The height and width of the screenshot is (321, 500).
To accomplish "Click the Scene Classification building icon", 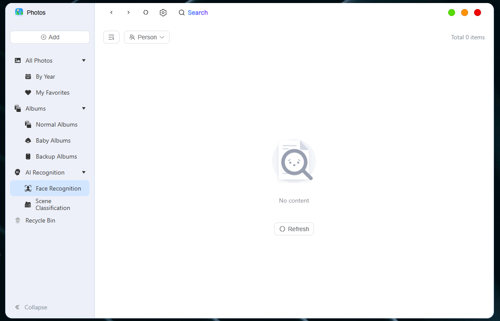I will (28, 204).
